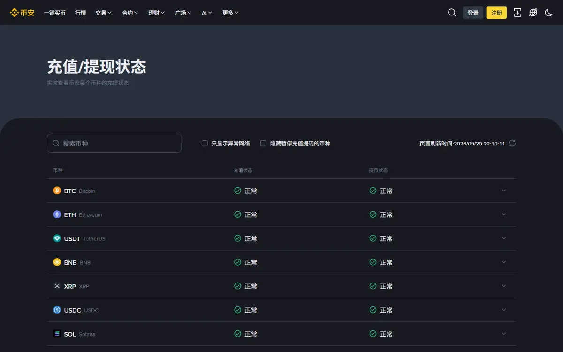Click SOL deposit 正常 status text
The width and height of the screenshot is (563, 352).
coord(251,334)
